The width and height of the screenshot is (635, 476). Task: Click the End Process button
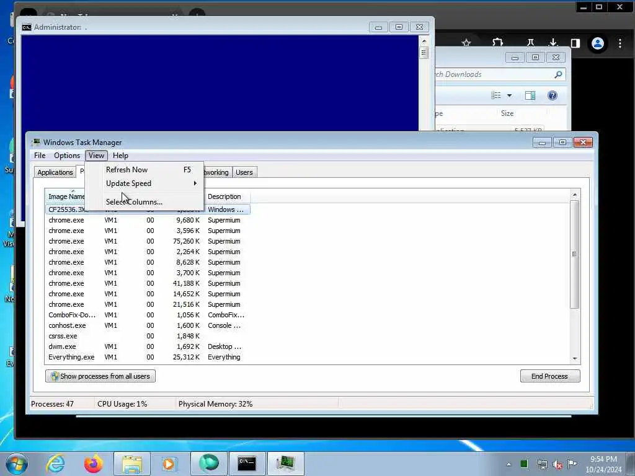[550, 376]
